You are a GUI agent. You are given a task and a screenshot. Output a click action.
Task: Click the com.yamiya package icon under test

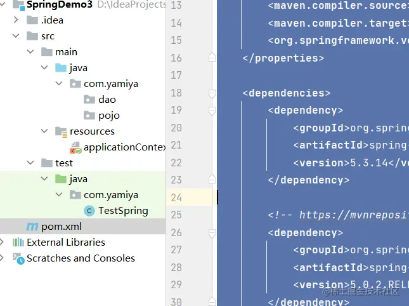(75, 195)
